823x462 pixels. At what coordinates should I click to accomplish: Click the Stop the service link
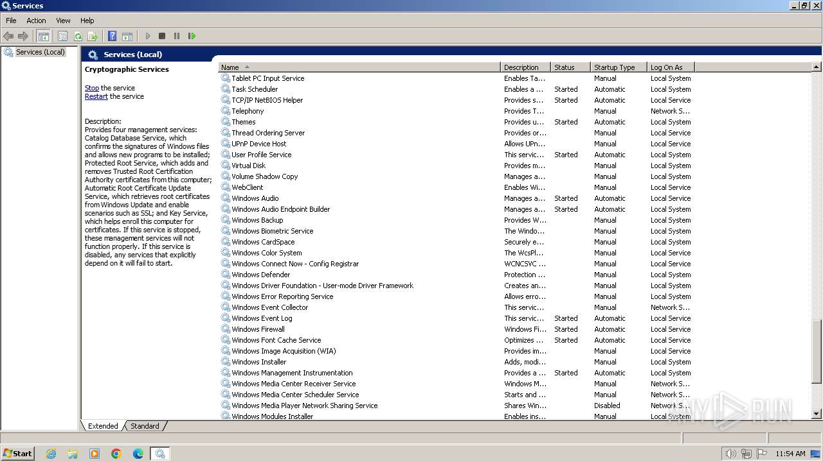coord(92,88)
